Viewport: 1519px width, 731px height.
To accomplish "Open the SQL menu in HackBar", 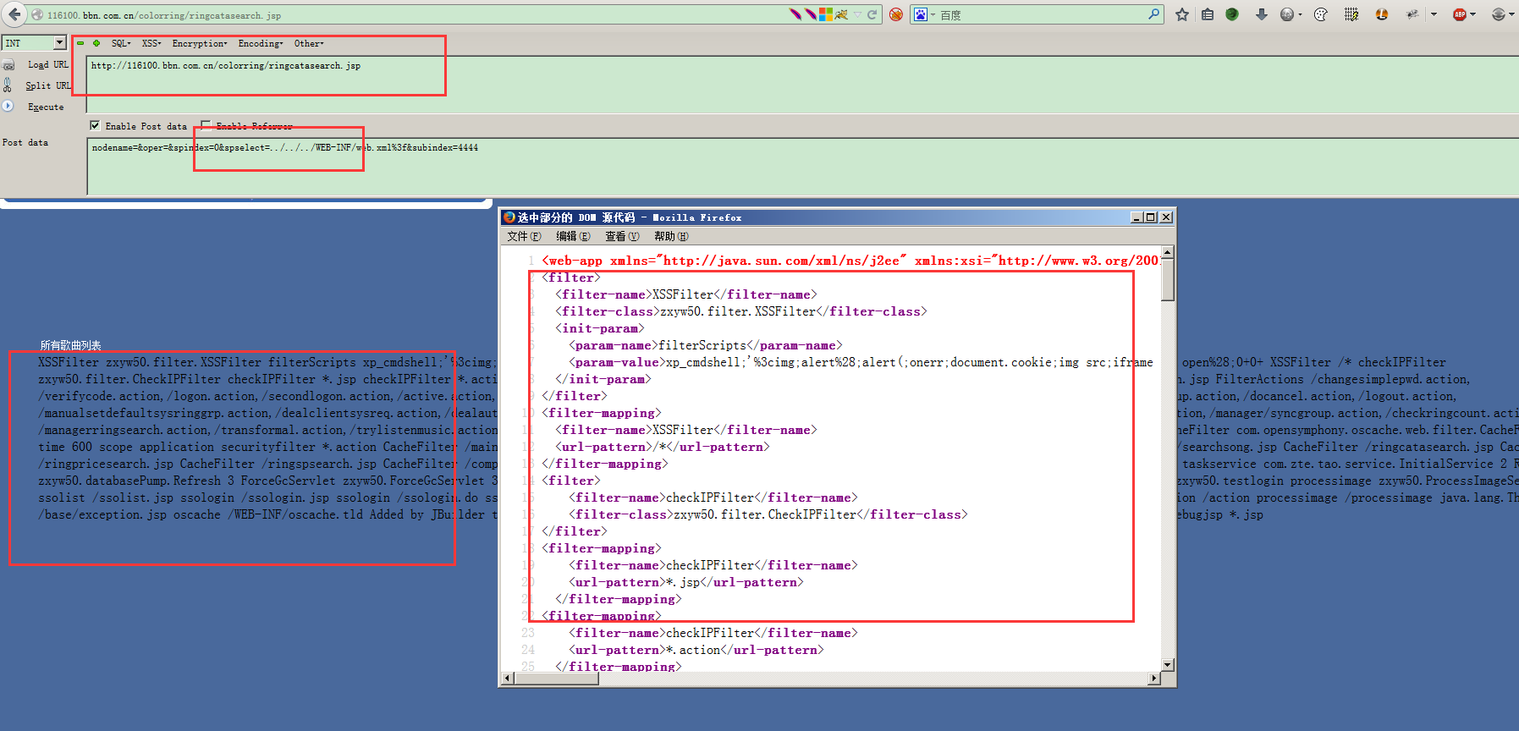I will pyautogui.click(x=121, y=43).
